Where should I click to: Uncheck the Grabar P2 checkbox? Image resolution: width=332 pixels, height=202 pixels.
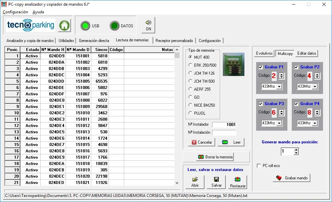click(296, 67)
